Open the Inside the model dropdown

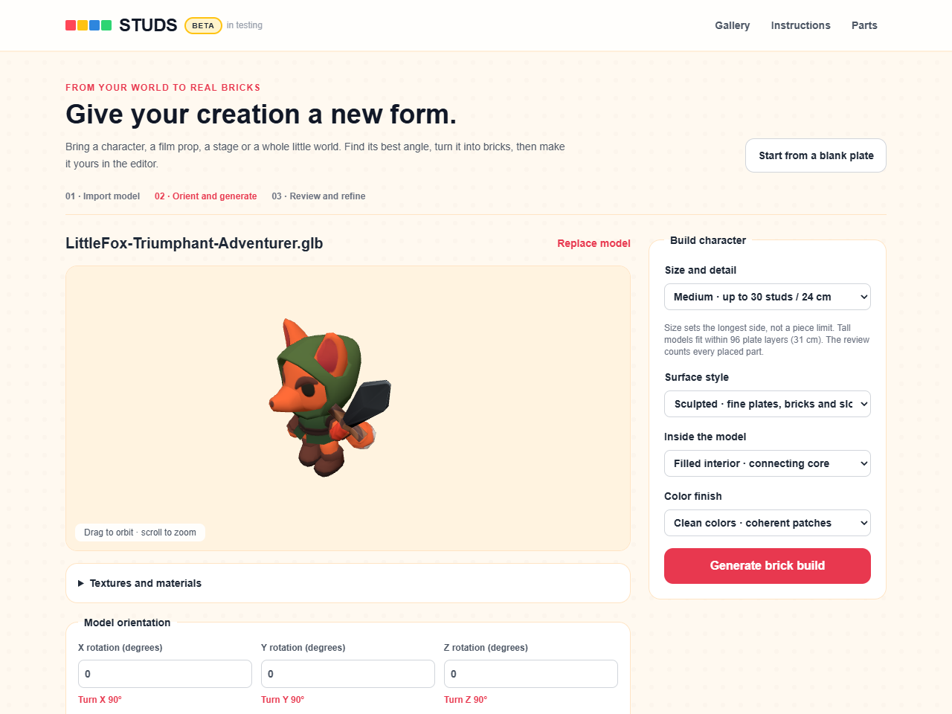click(767, 463)
